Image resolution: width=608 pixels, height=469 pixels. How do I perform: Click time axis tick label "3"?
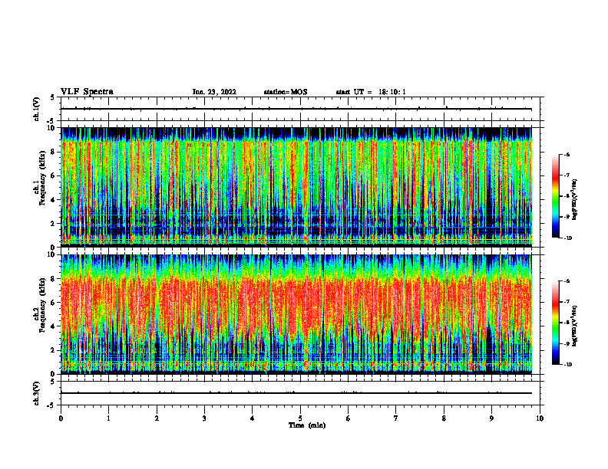204,418
